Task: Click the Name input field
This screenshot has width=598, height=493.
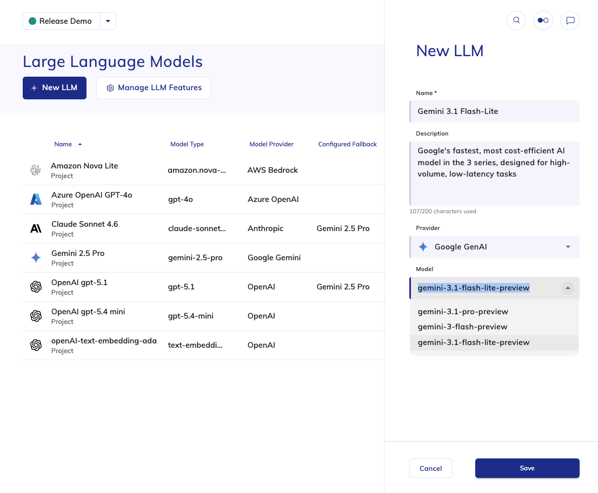Action: [494, 112]
